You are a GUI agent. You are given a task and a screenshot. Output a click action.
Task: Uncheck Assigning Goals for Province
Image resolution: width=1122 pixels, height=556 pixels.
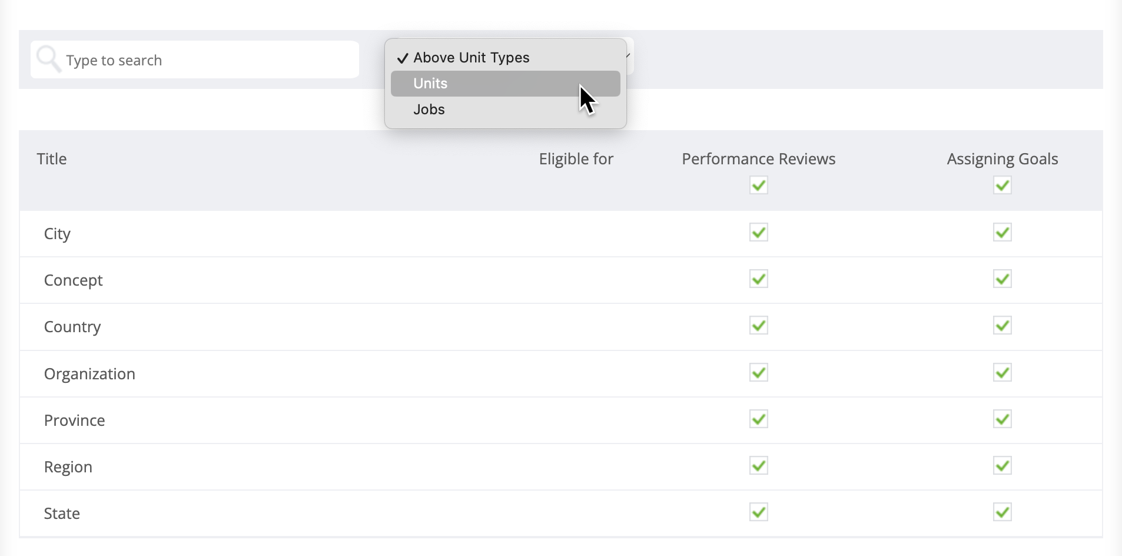(x=1003, y=419)
